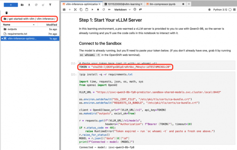Insert a cell below

pyautogui.click(x=70, y=9)
